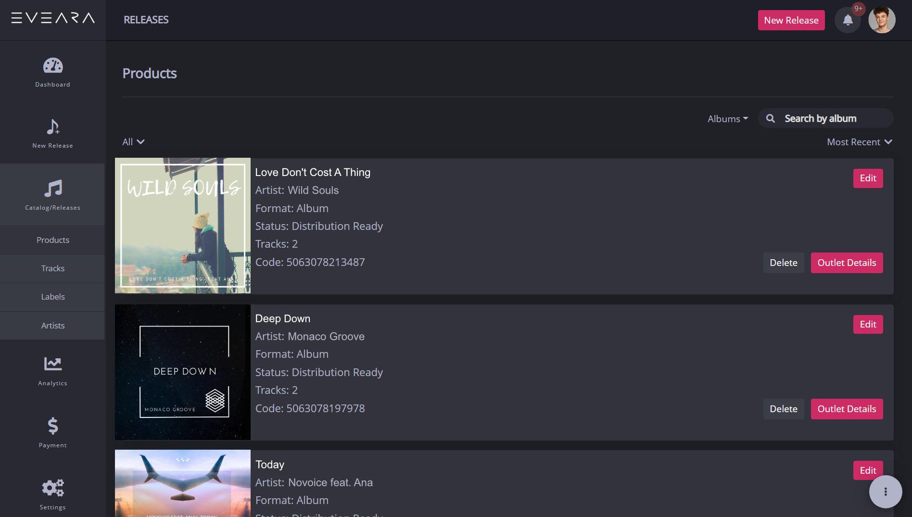Click code 5063078213487
Image resolution: width=912 pixels, height=517 pixels.
click(x=326, y=262)
